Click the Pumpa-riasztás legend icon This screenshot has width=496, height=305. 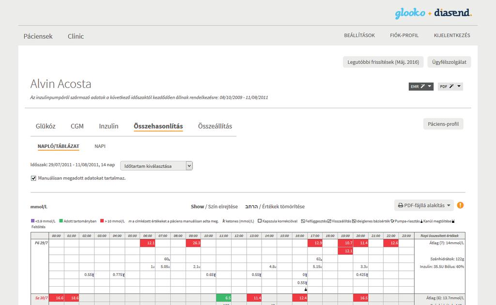click(392, 221)
